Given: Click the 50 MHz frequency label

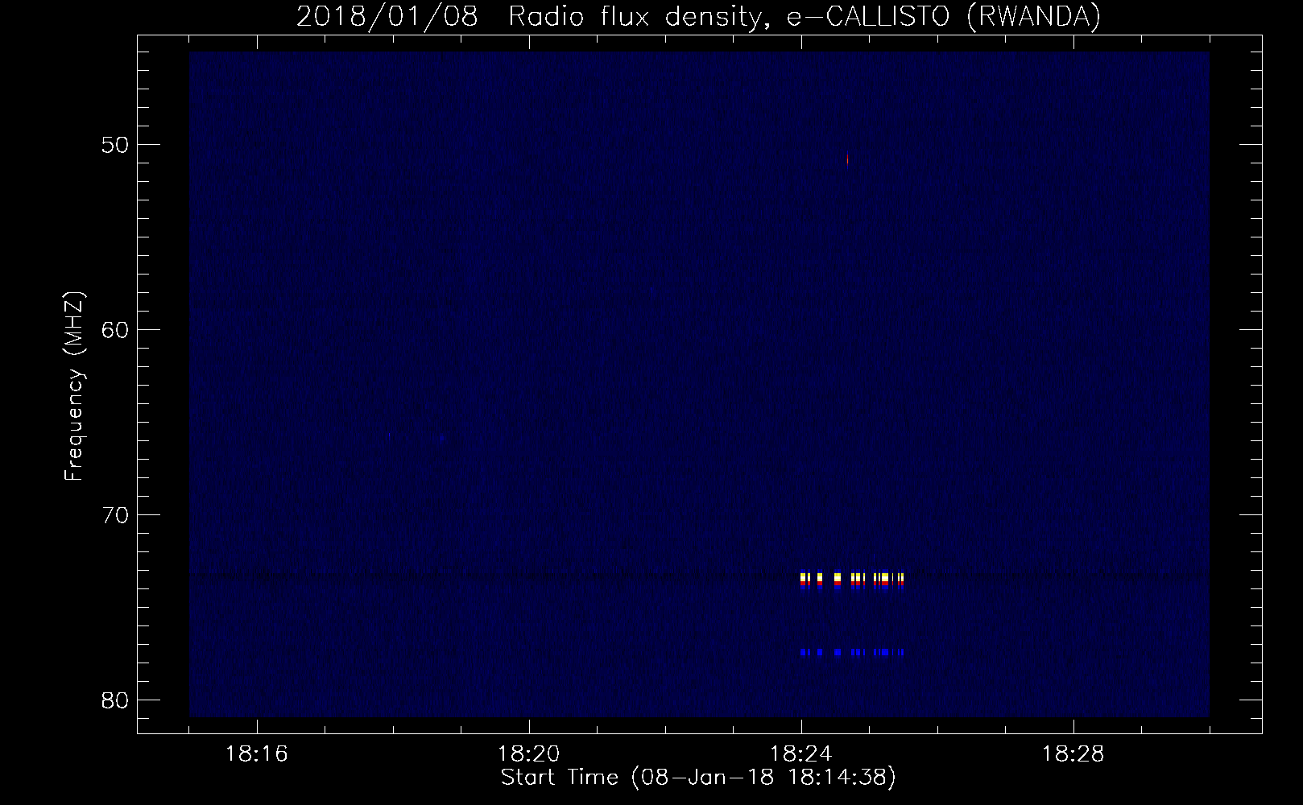Looking at the screenshot, I should pyautogui.click(x=117, y=145).
